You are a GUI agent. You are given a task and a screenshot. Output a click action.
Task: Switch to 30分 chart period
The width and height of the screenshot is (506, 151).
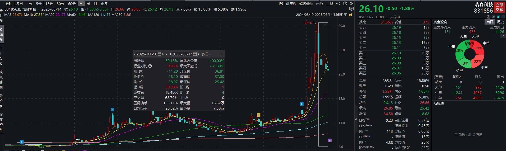click(60, 4)
